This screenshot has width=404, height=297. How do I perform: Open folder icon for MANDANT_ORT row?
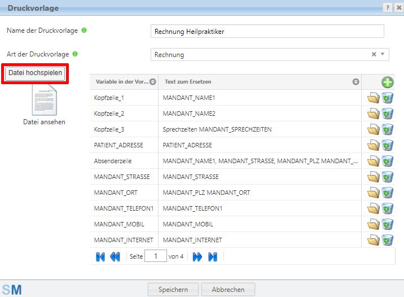point(373,193)
